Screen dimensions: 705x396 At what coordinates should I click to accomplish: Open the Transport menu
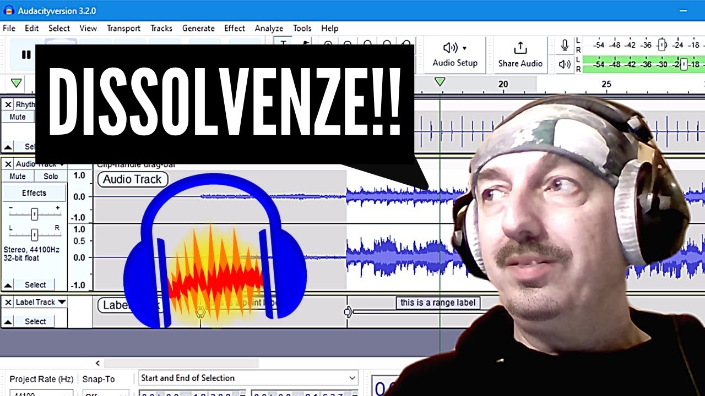pos(123,28)
